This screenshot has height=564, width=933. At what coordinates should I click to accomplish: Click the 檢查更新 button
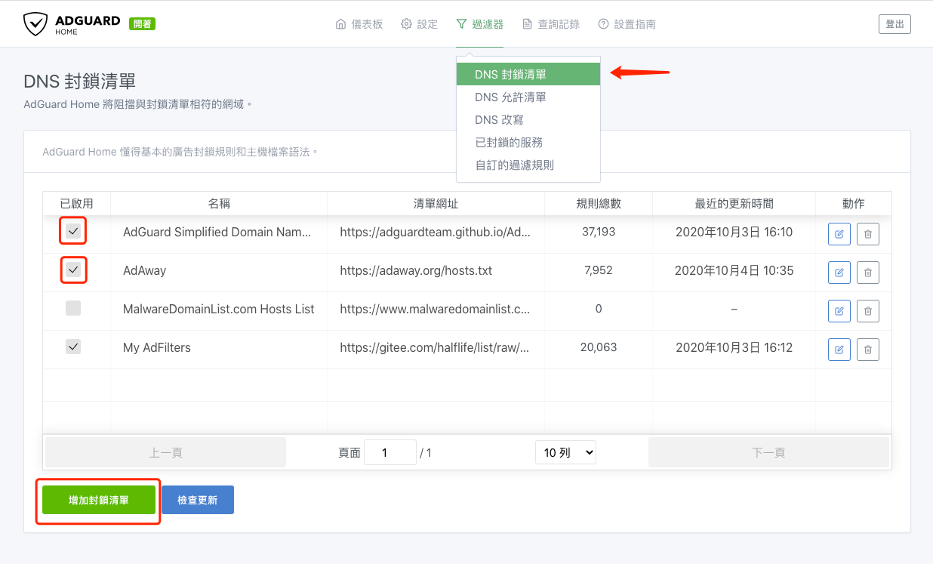[197, 499]
